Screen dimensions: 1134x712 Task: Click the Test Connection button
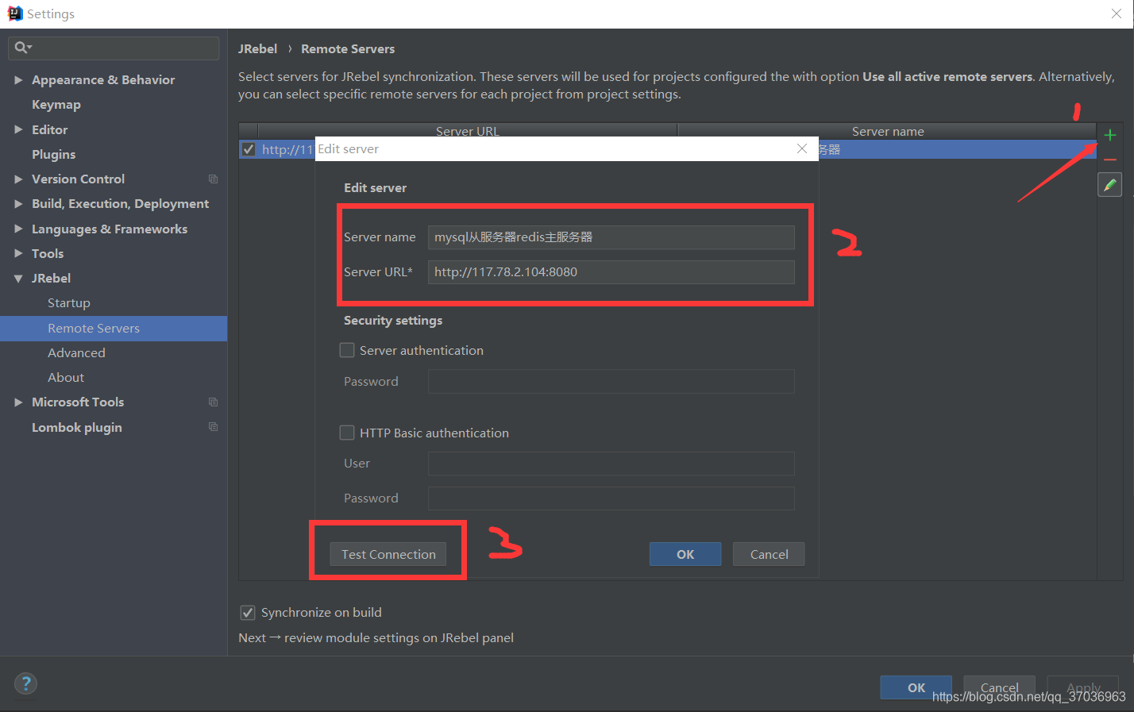click(388, 554)
